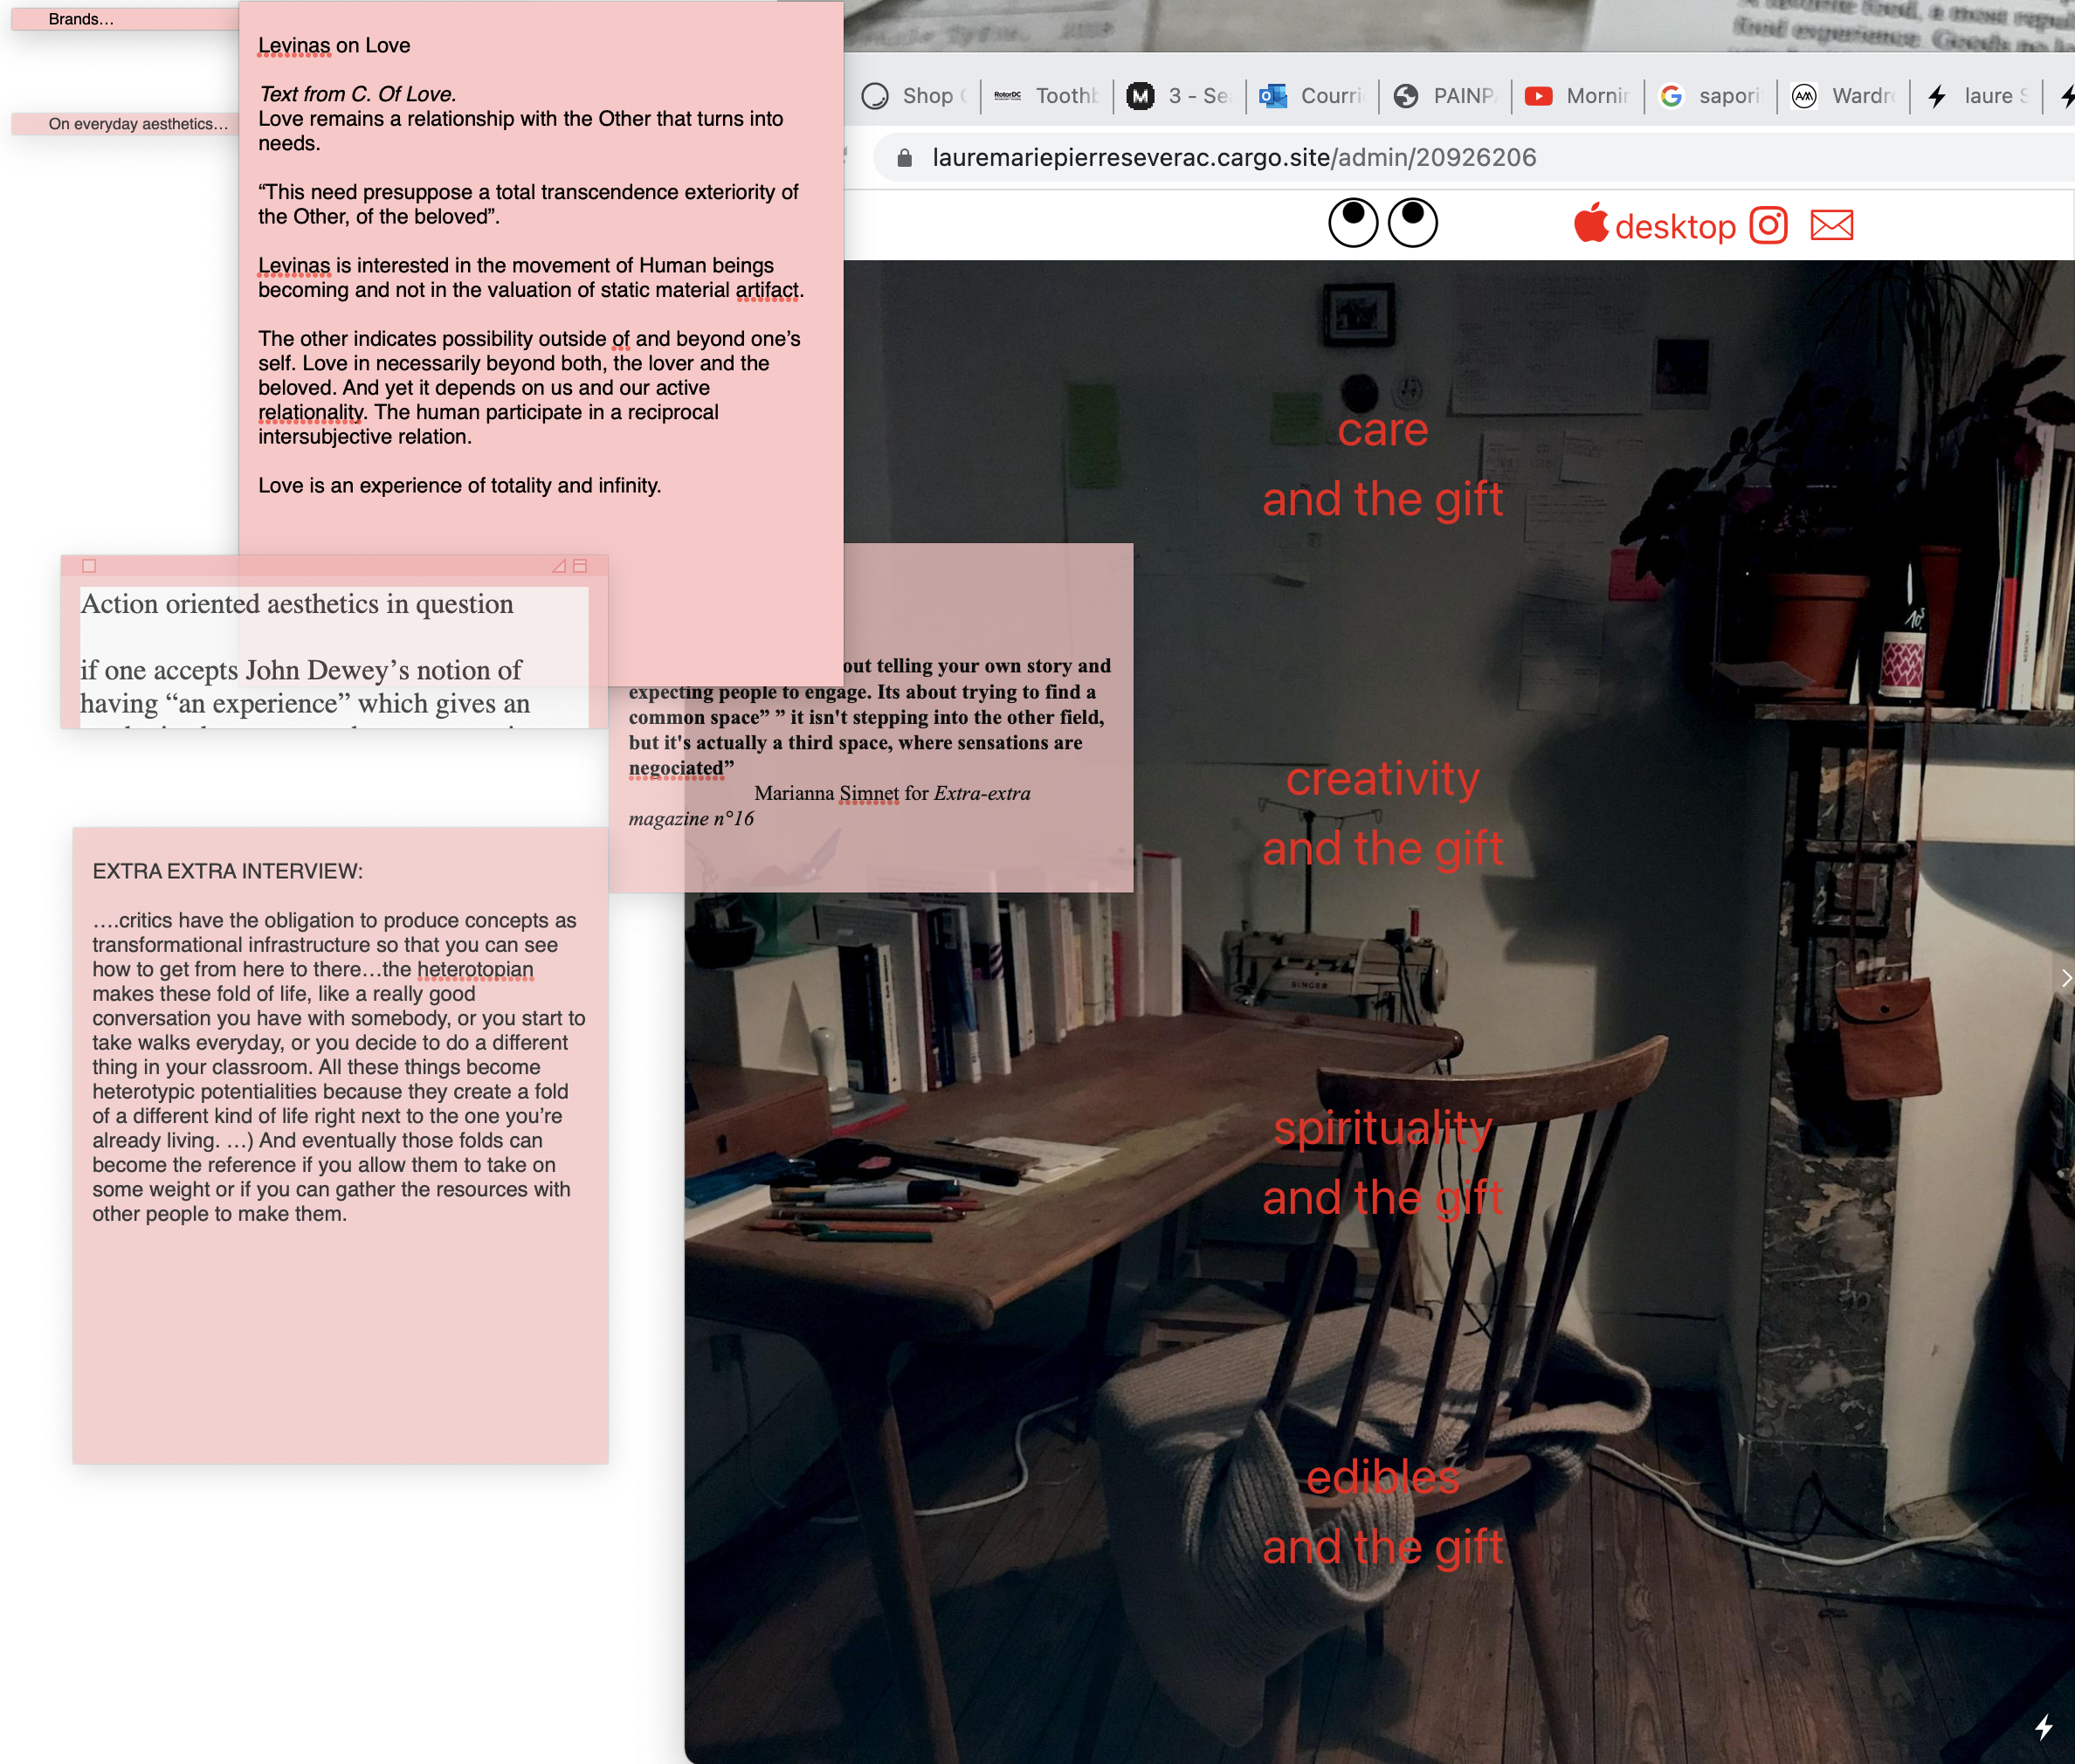2075x1764 pixels.
Task: Click the text Text from C. Of Love.
Action: tap(357, 94)
